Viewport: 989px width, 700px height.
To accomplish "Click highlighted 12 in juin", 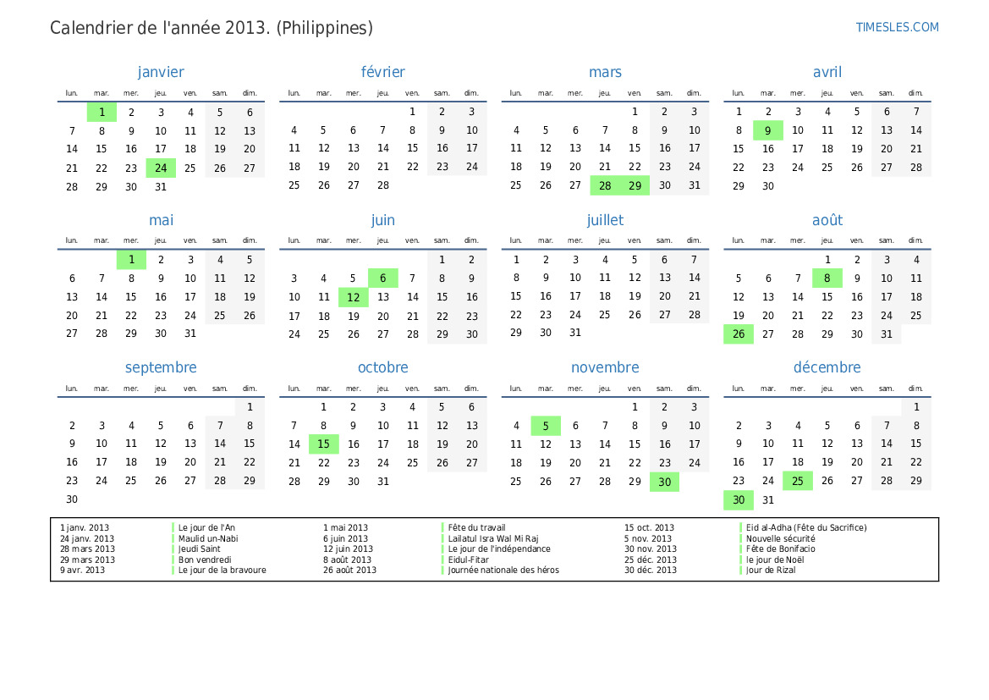I will [353, 297].
